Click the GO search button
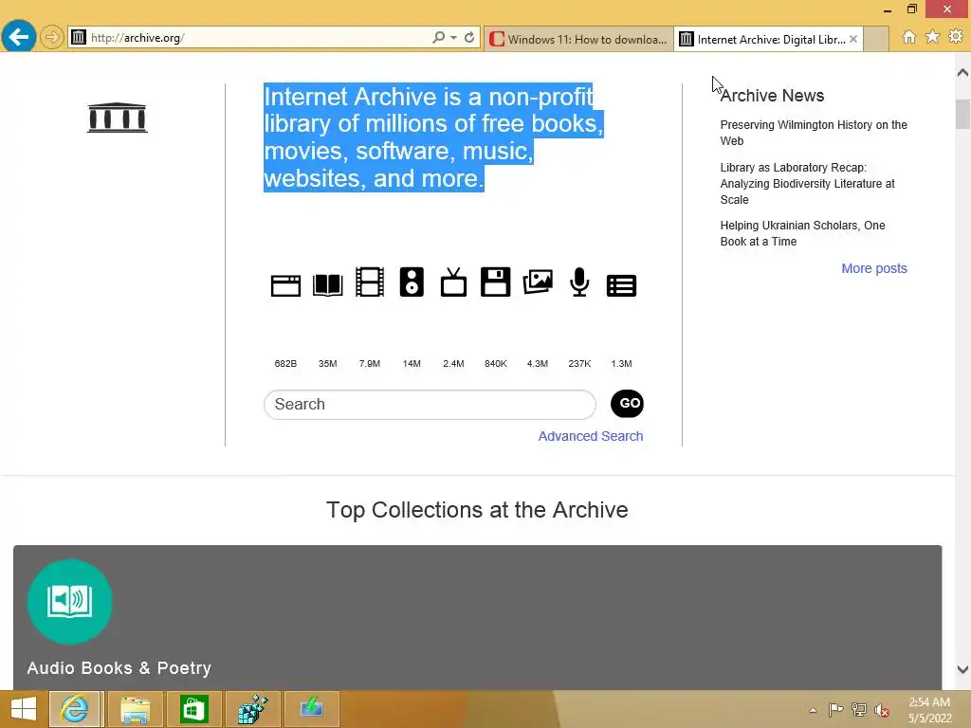Image resolution: width=971 pixels, height=728 pixels. click(x=627, y=404)
